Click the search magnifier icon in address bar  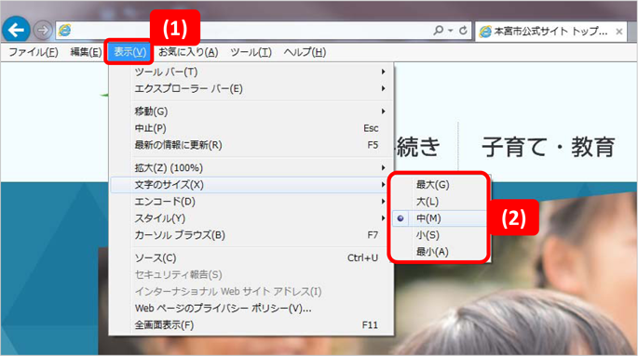(x=439, y=30)
